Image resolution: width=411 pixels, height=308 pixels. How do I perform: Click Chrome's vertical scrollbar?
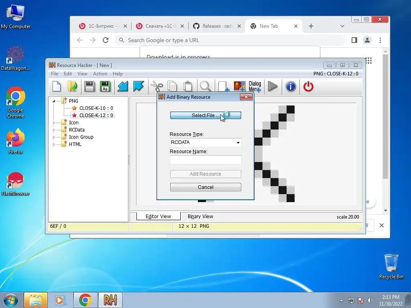(x=385, y=117)
